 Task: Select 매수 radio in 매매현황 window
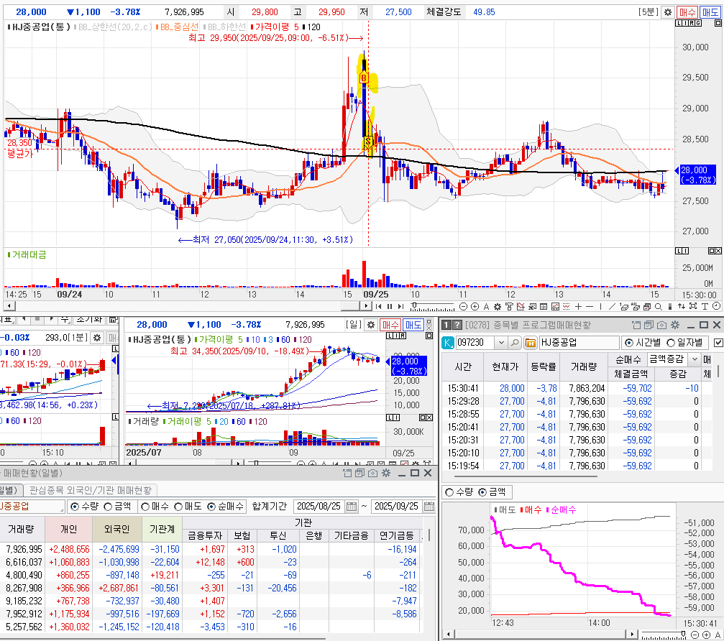tap(145, 507)
